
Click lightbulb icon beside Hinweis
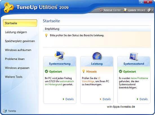[x=83, y=71]
